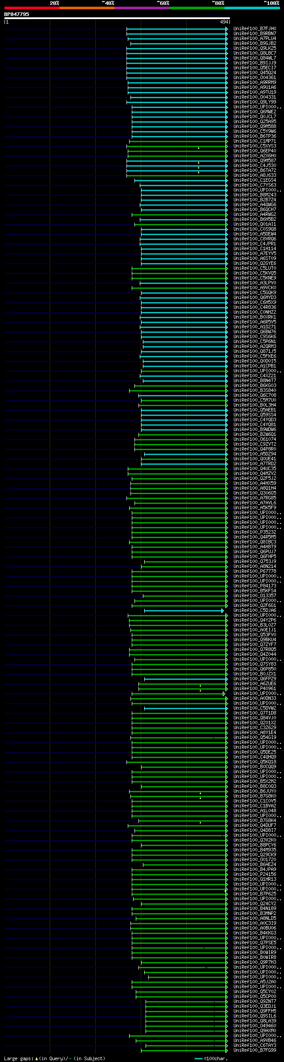
Task: Select hit label UniRef100_A5DEW4
Action: pyautogui.click(x=255, y=234)
